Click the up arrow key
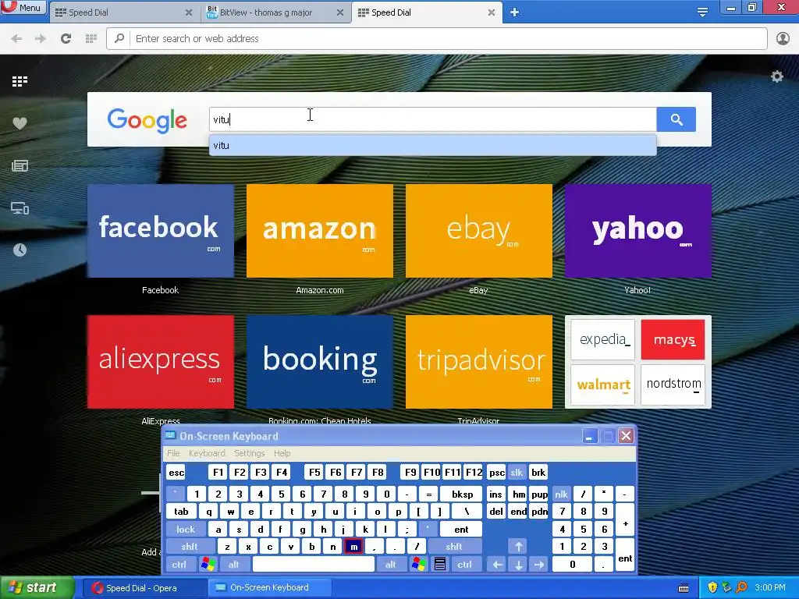799x599 pixels. point(518,547)
